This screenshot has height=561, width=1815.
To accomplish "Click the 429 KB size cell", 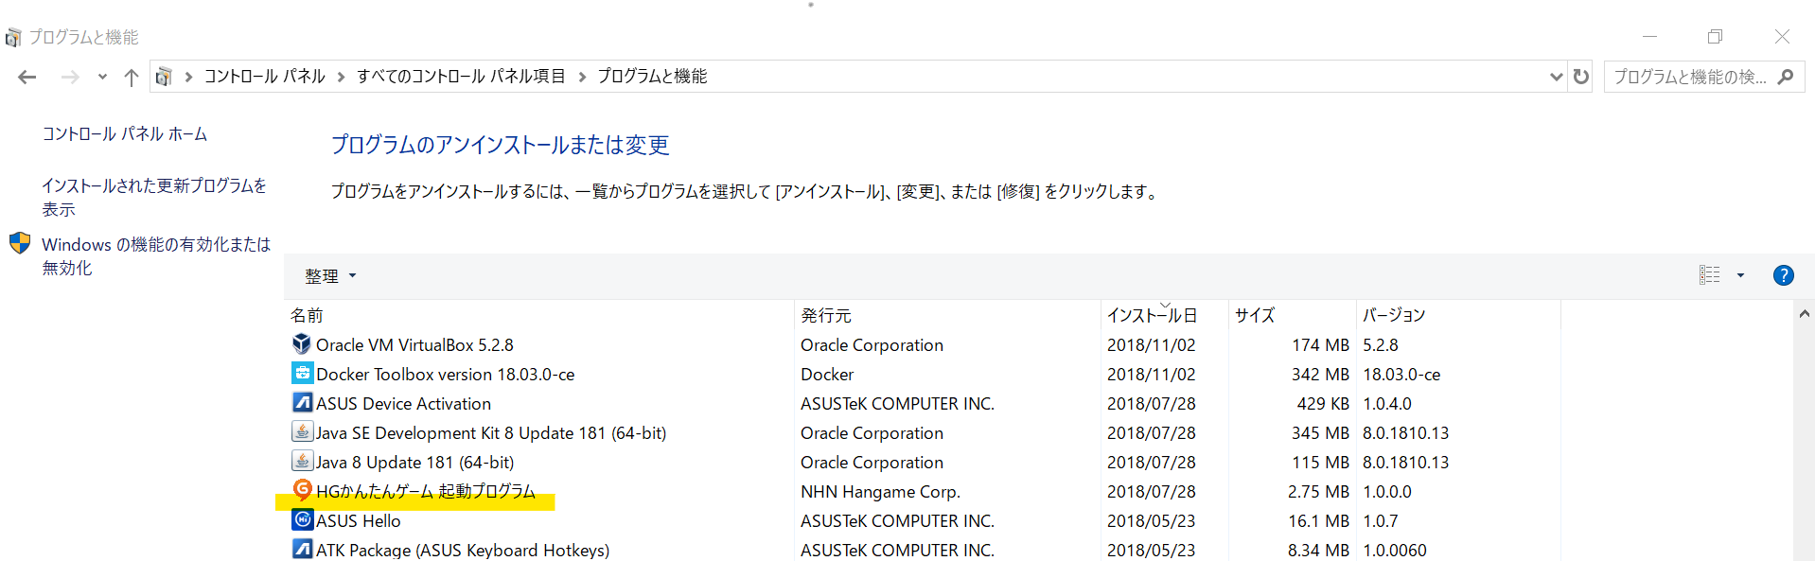I will 1323,403.
